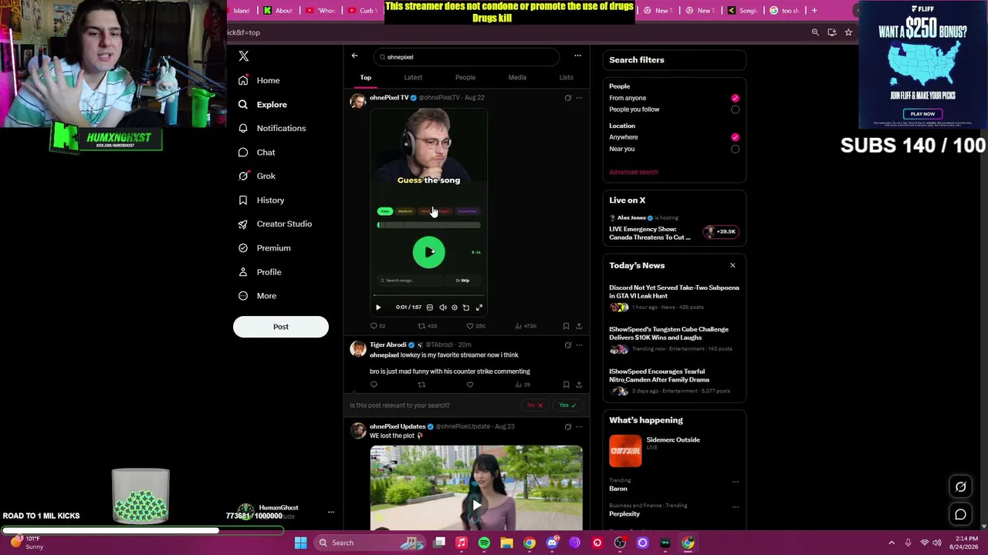This screenshot has width=988, height=555.
Task: Go back using the search back arrow
Action: pos(354,55)
